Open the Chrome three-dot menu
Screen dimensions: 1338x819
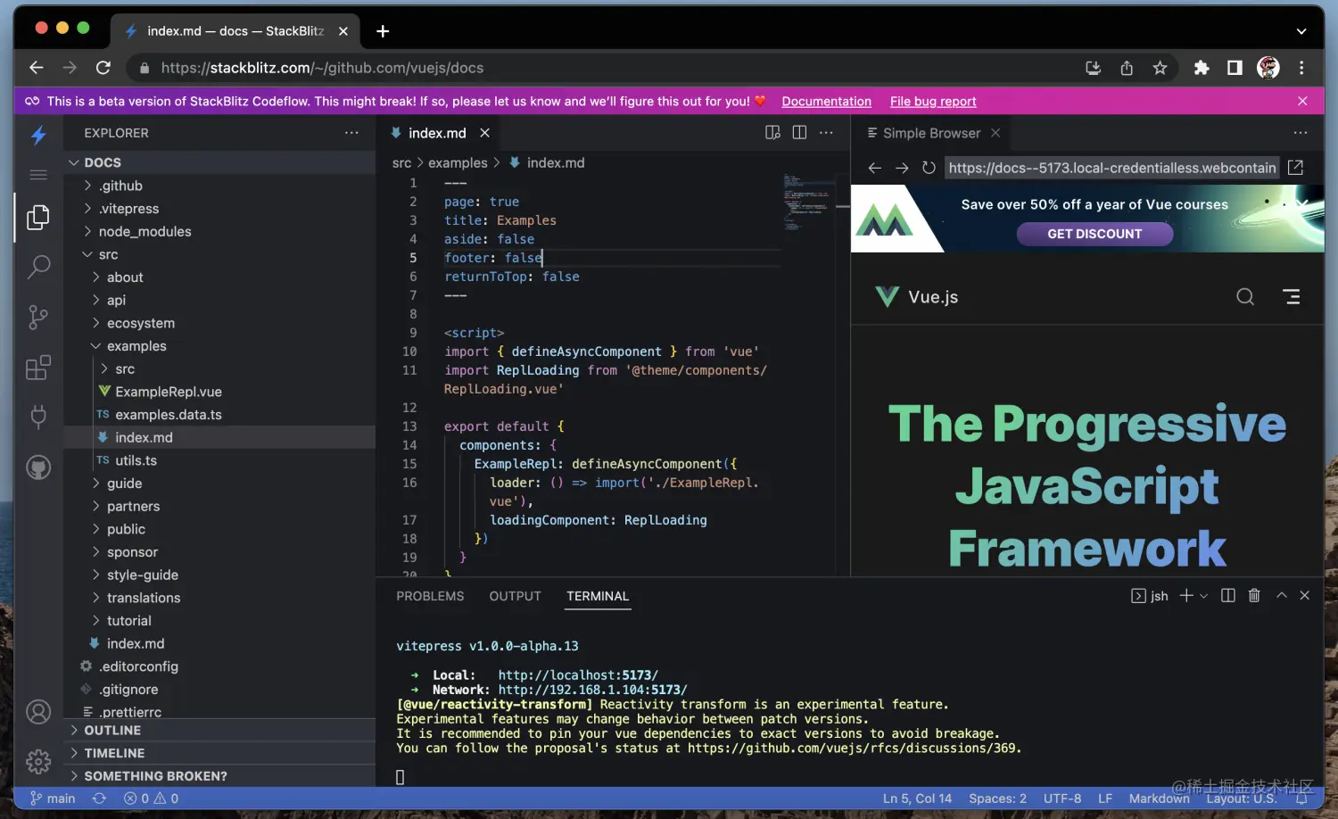1301,68
